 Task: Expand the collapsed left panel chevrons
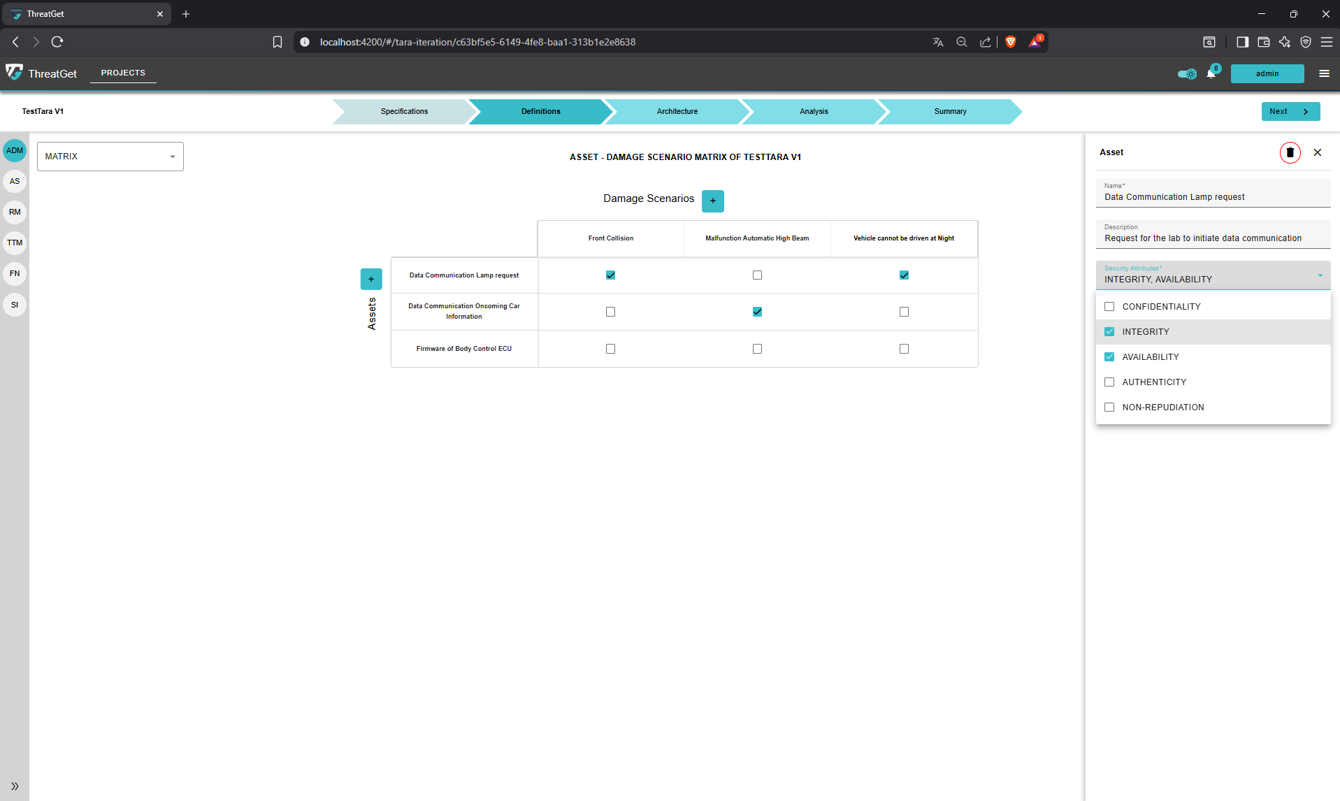(14, 786)
